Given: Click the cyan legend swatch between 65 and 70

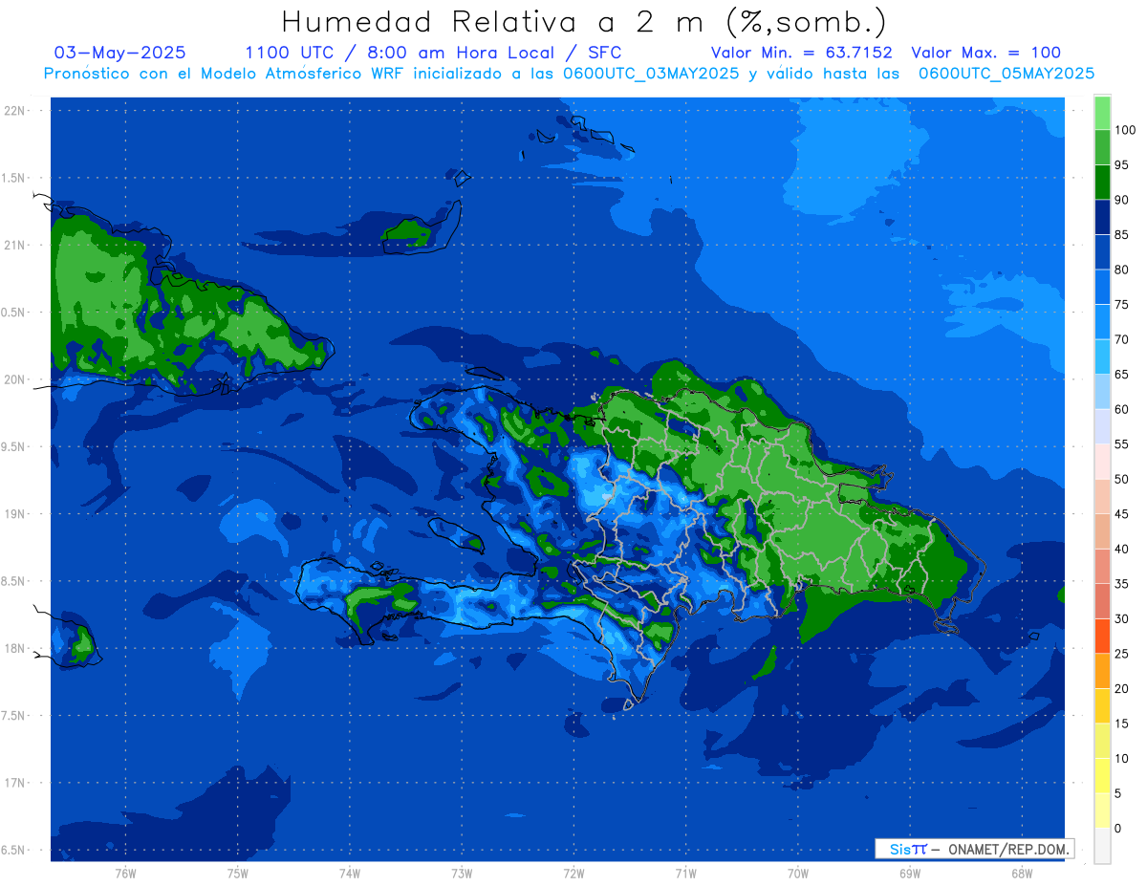Looking at the screenshot, I should [x=1102, y=357].
